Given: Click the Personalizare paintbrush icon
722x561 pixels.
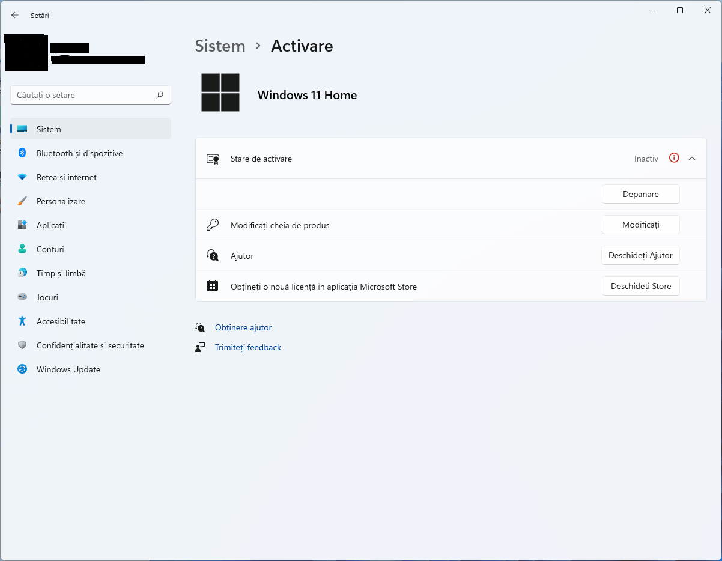Looking at the screenshot, I should 22,201.
